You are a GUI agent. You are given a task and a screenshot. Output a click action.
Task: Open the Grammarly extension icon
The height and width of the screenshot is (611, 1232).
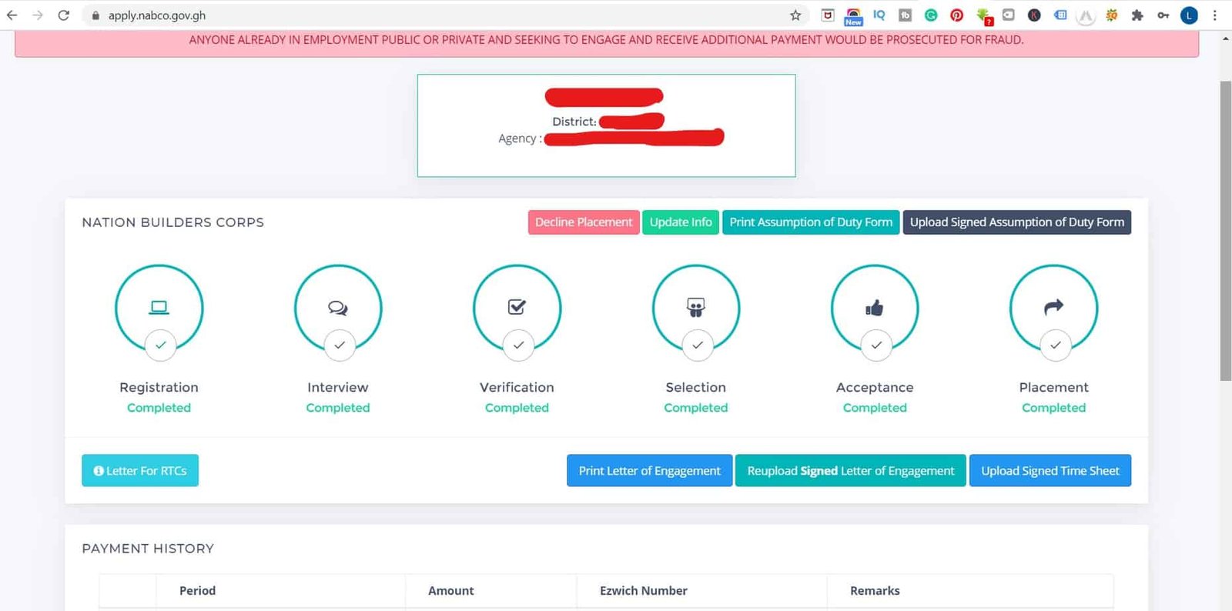click(x=931, y=15)
